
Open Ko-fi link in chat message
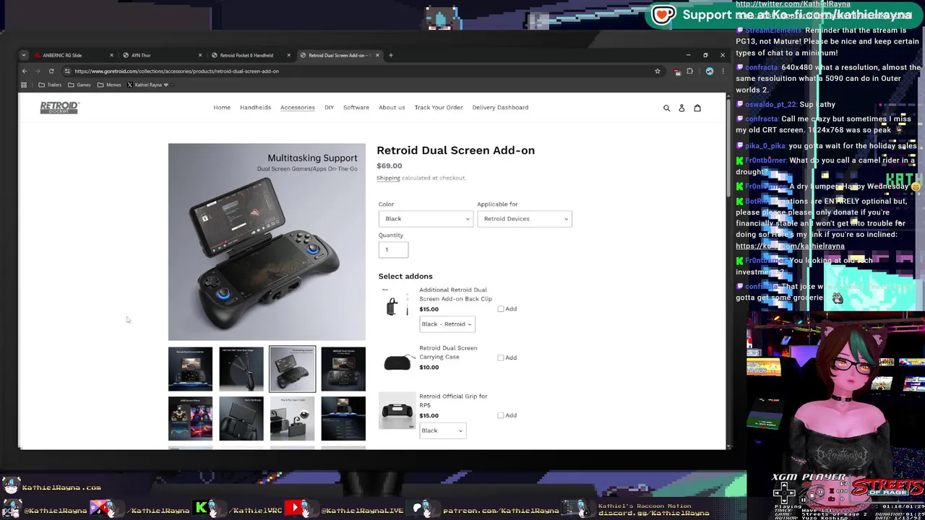point(790,246)
